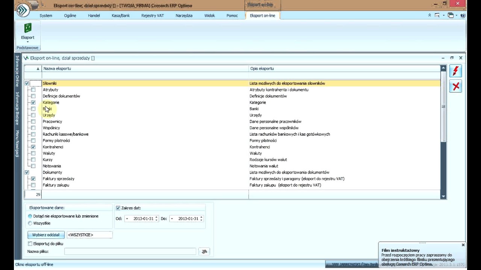Open the Widok menu
481x270 pixels.
pos(210,15)
